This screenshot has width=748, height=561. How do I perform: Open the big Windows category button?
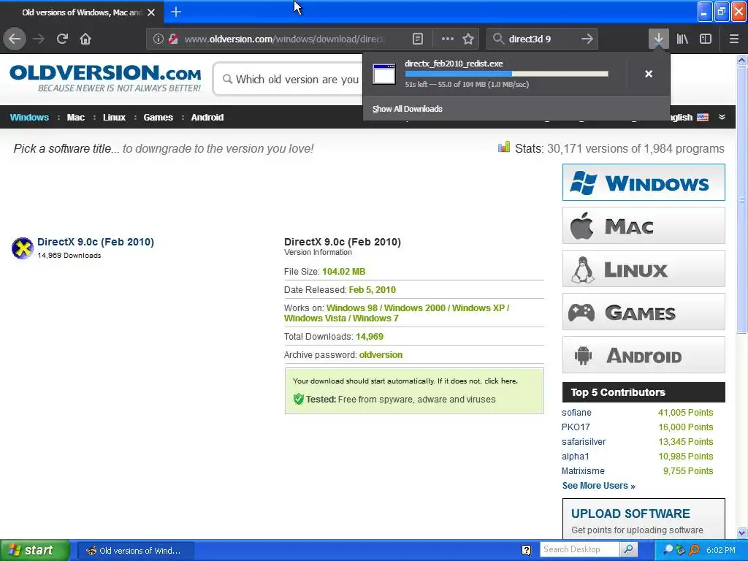click(644, 182)
